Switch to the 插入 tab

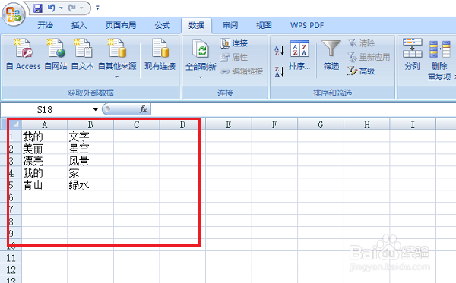[x=79, y=26]
